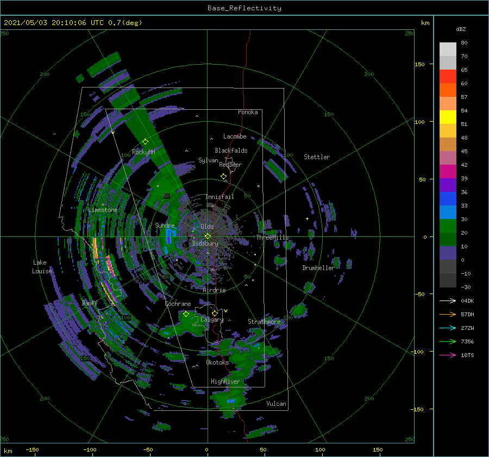
Task: Click the Innisfail city label
Action: 220,197
